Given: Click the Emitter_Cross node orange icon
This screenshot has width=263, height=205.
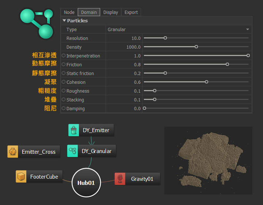Looking at the screenshot, I should [x=13, y=152].
